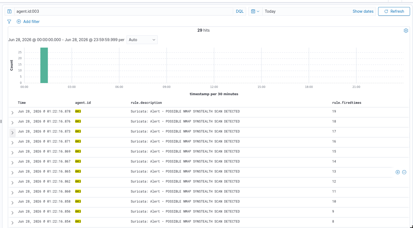Viewport: 413px width, 228px height.
Task: Click firedtimes value 16
Action: click(334, 141)
